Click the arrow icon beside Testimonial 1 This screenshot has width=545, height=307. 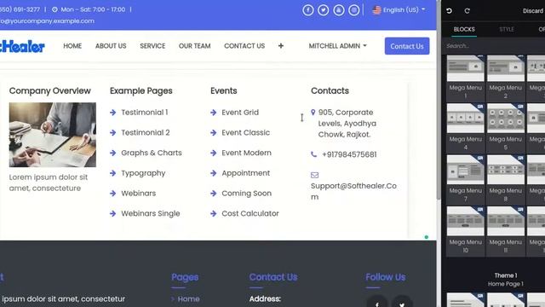point(113,113)
